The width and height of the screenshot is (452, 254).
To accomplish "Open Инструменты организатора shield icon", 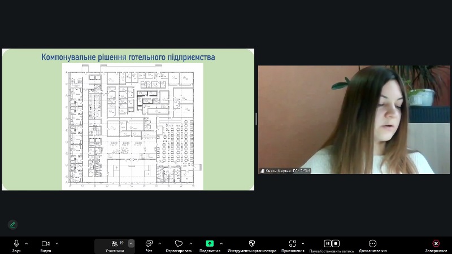I will pos(252,243).
